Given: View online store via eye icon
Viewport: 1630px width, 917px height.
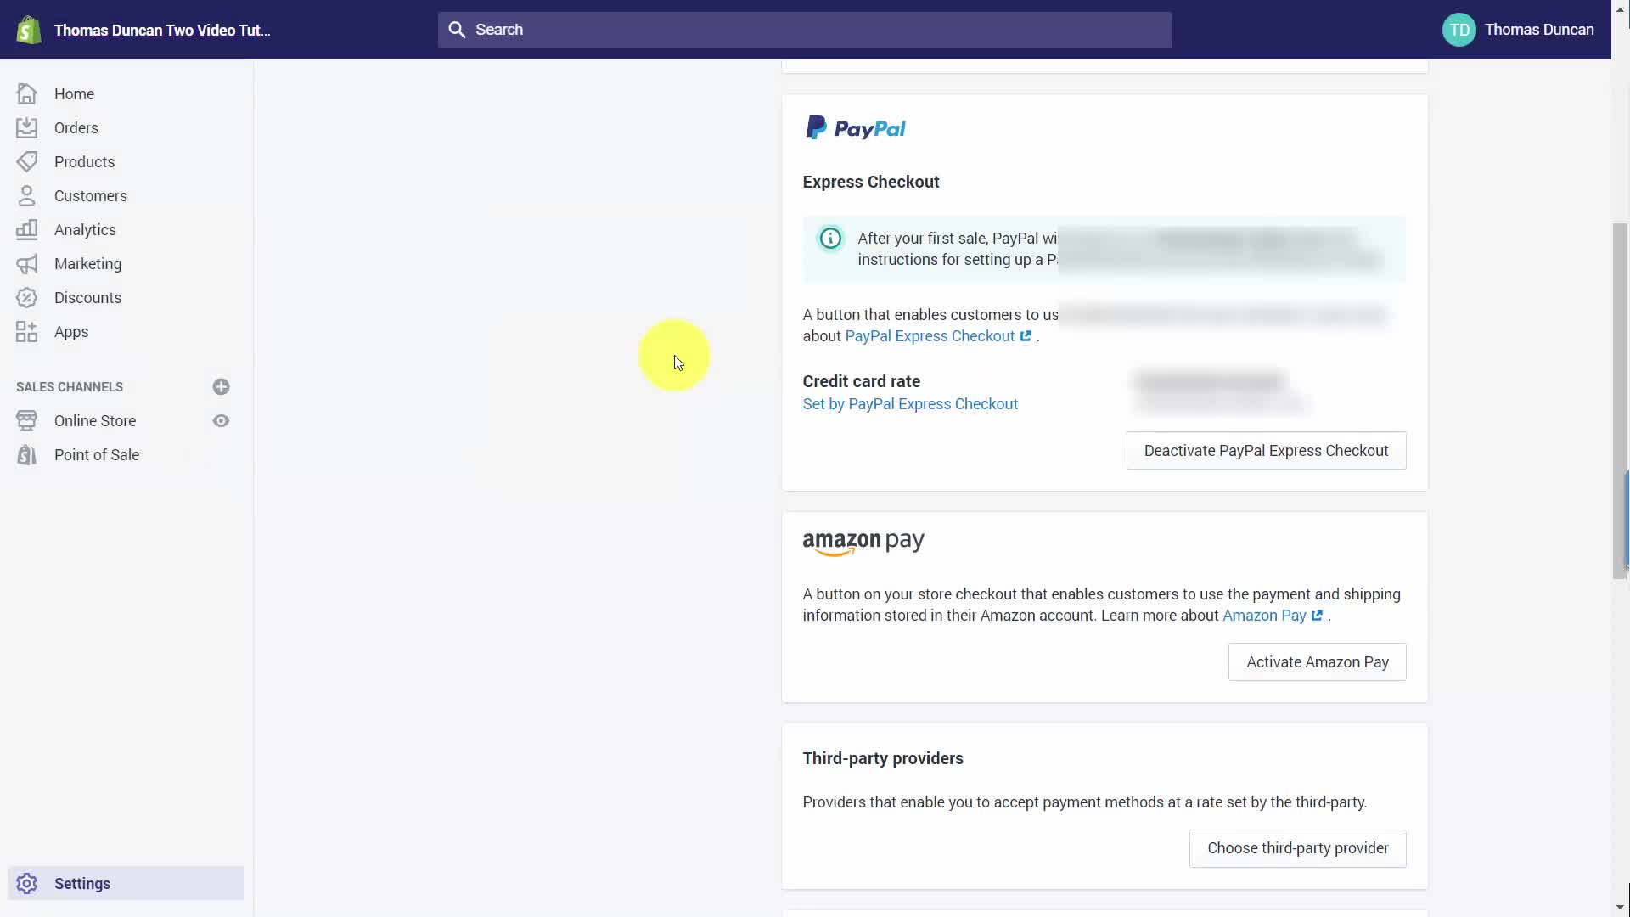Looking at the screenshot, I should click(x=221, y=420).
